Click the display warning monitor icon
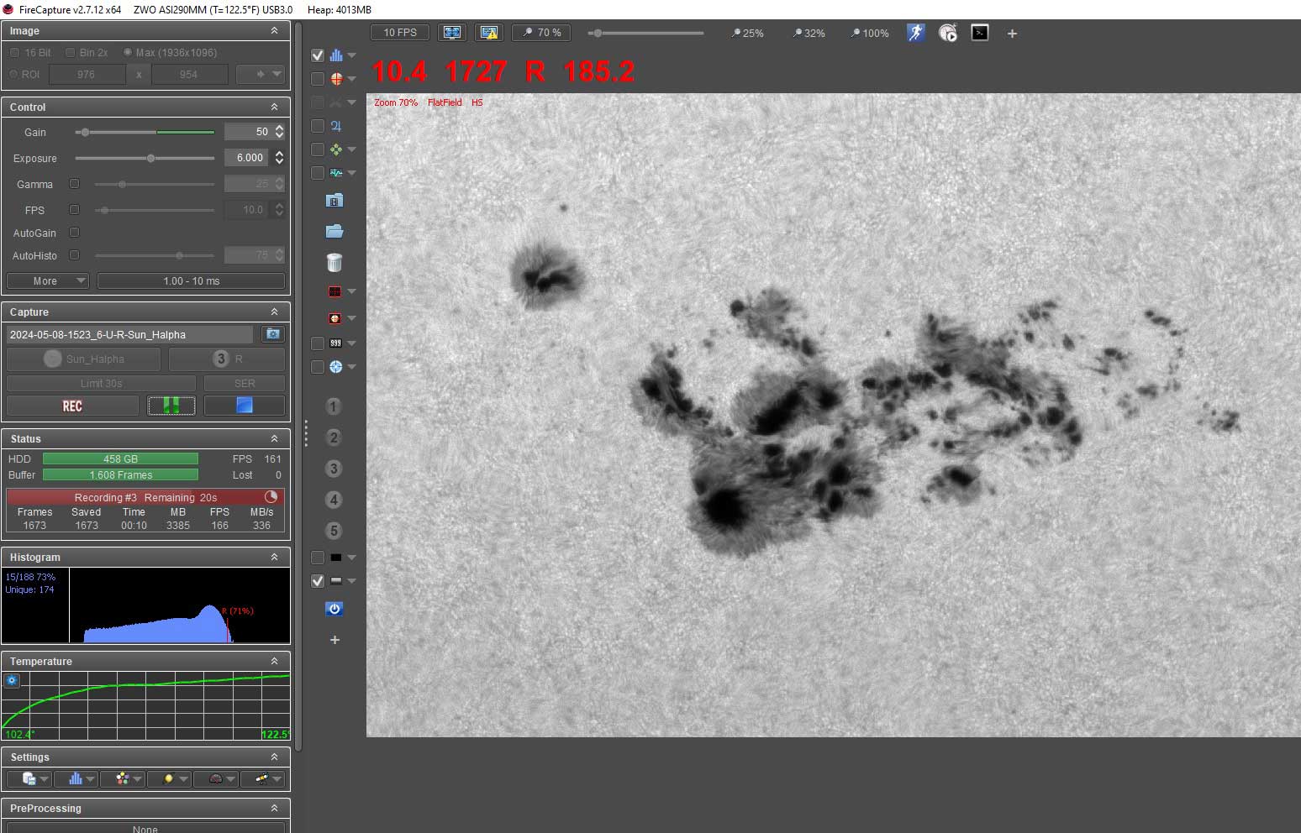 pos(488,33)
